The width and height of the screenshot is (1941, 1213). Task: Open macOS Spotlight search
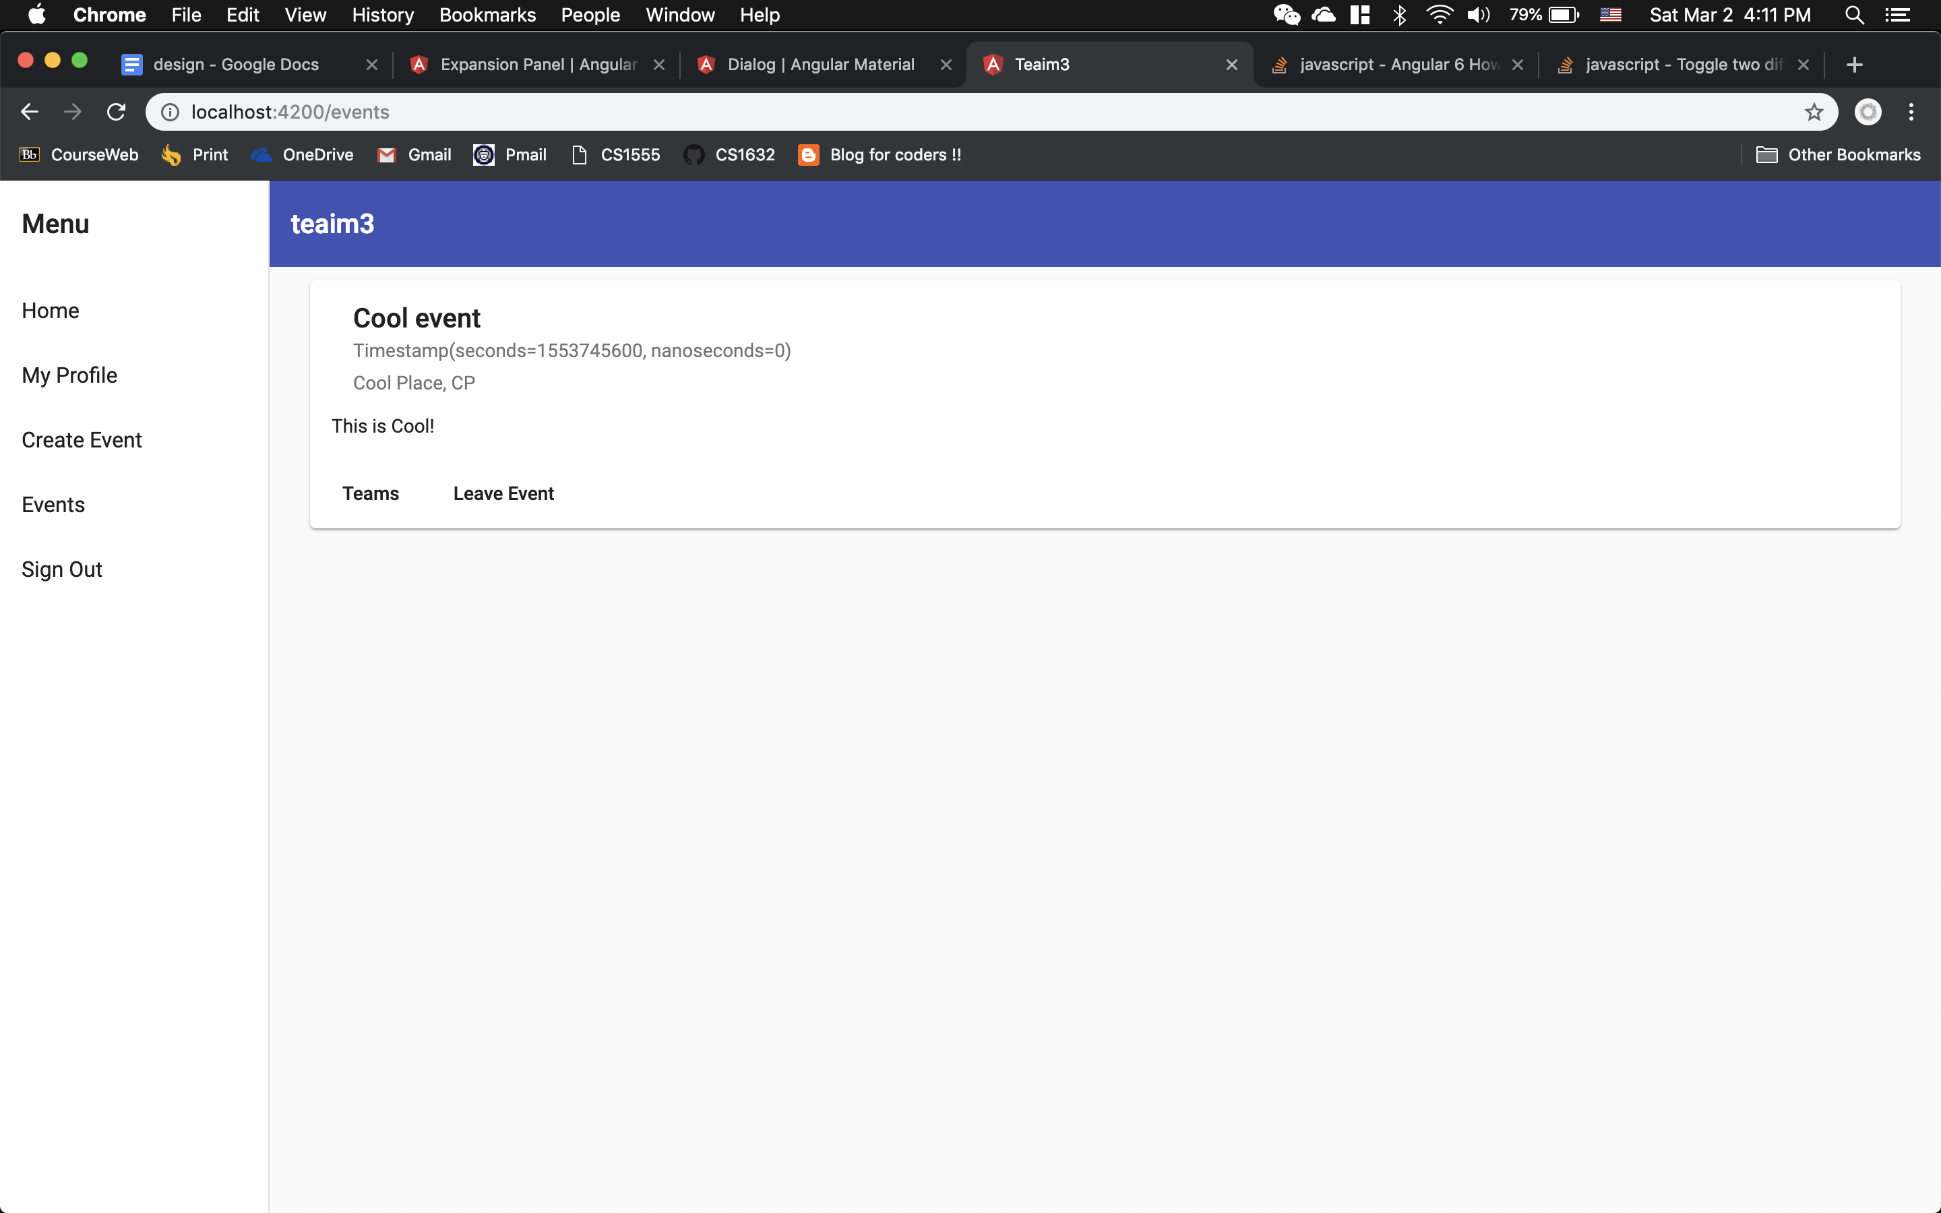point(1854,15)
